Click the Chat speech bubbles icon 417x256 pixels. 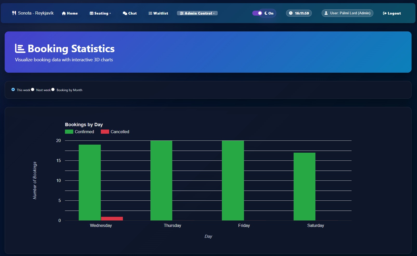[125, 13]
